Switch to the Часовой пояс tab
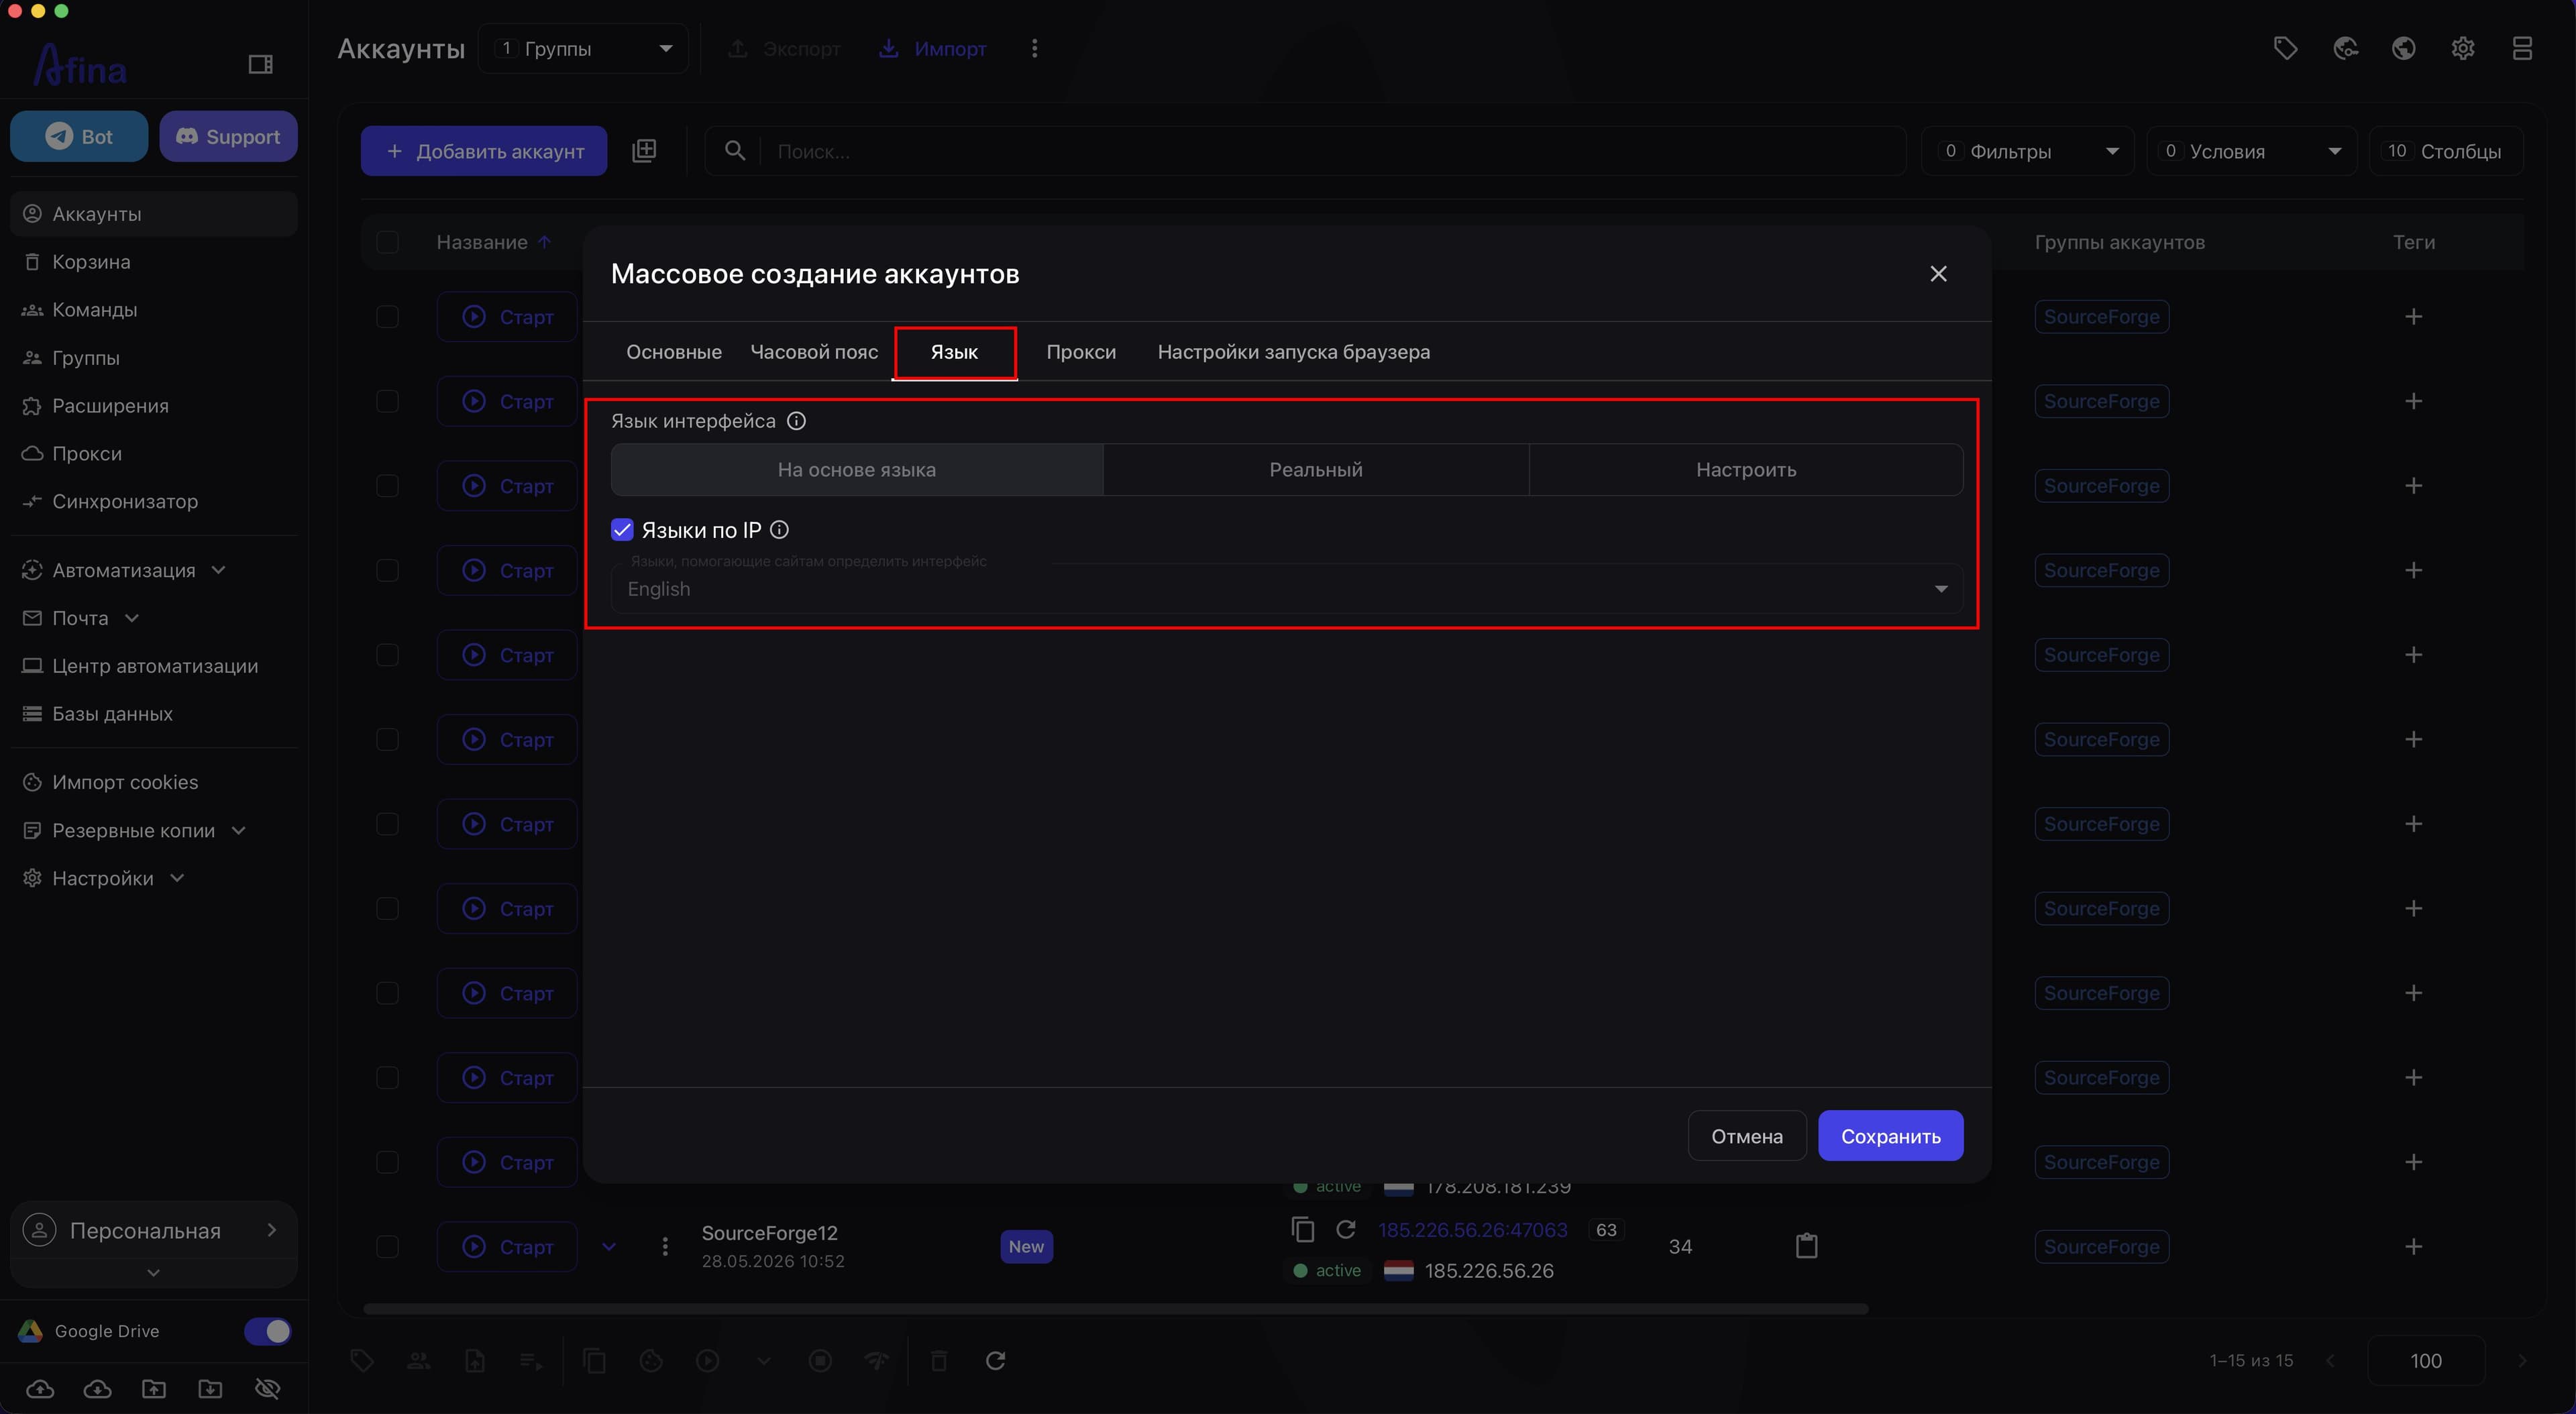2576x1414 pixels. tap(814, 352)
